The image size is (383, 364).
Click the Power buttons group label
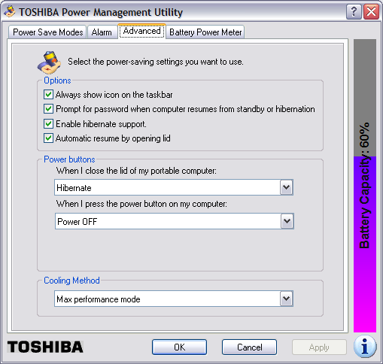pos(69,159)
